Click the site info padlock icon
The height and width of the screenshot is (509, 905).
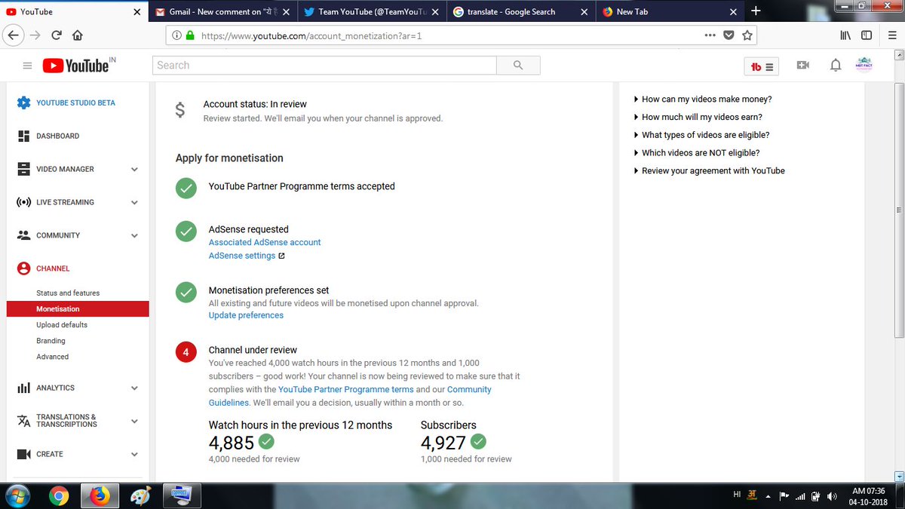pyautogui.click(x=189, y=35)
